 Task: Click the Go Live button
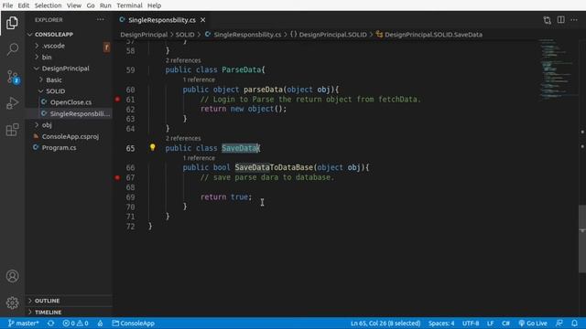(x=533, y=323)
